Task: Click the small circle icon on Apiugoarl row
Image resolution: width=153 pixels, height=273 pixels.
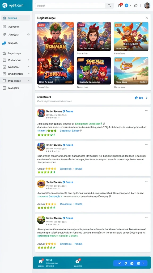Action: 28,34
